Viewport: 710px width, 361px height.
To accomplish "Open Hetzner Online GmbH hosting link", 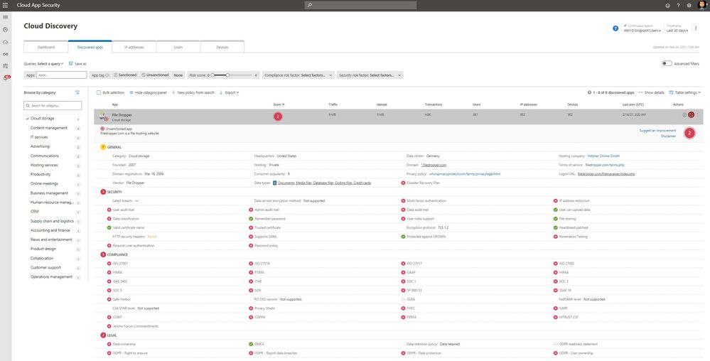I will pos(603,156).
